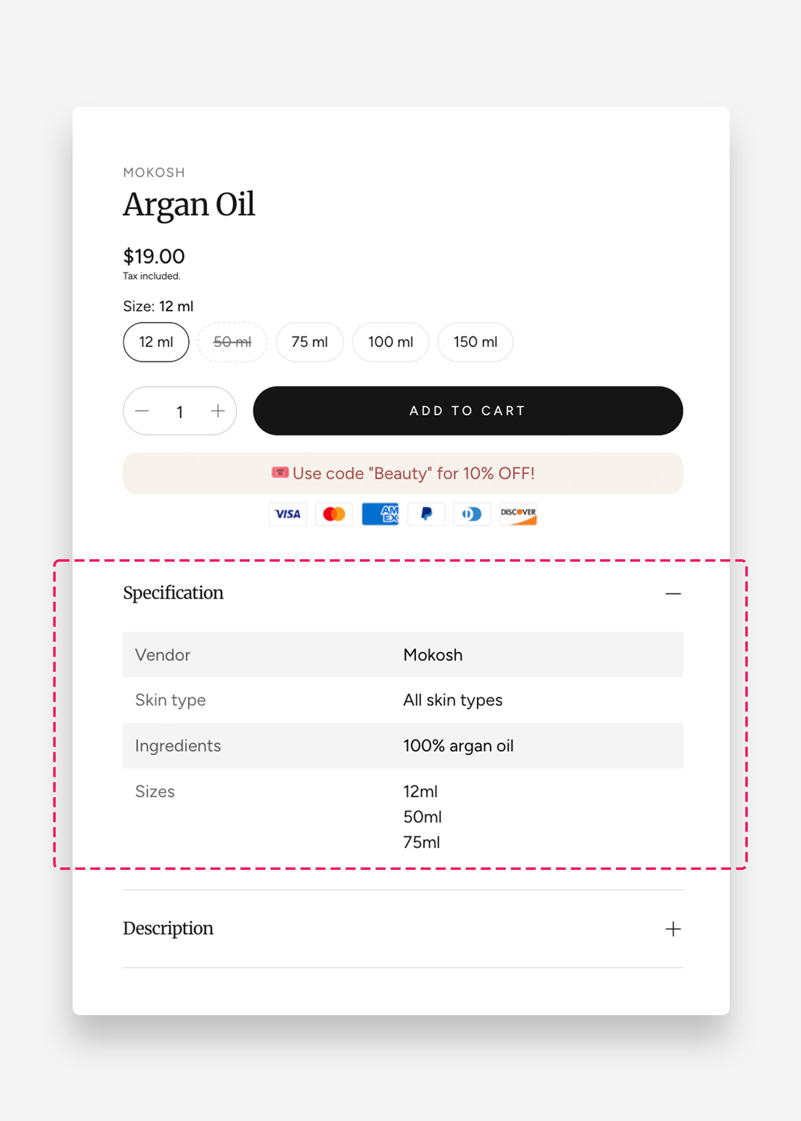The width and height of the screenshot is (801, 1121).
Task: Click the 50ml value in Sizes
Action: (x=422, y=817)
